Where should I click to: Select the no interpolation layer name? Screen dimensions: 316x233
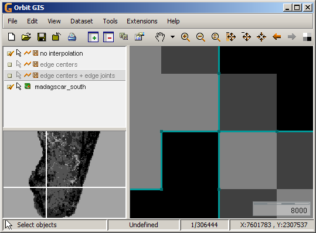click(x=62, y=53)
